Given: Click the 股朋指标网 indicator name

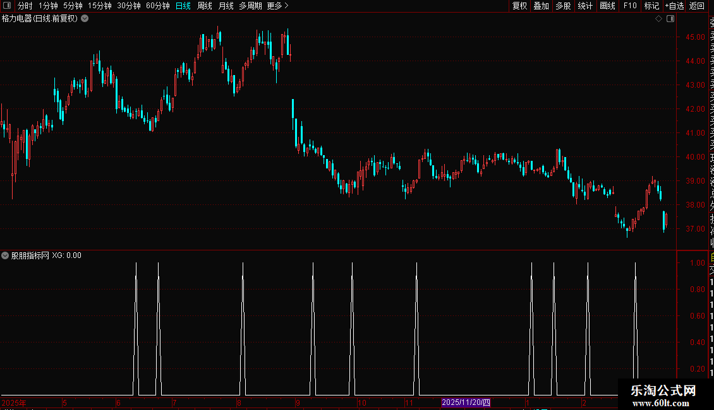Looking at the screenshot, I should pyautogui.click(x=30, y=255).
